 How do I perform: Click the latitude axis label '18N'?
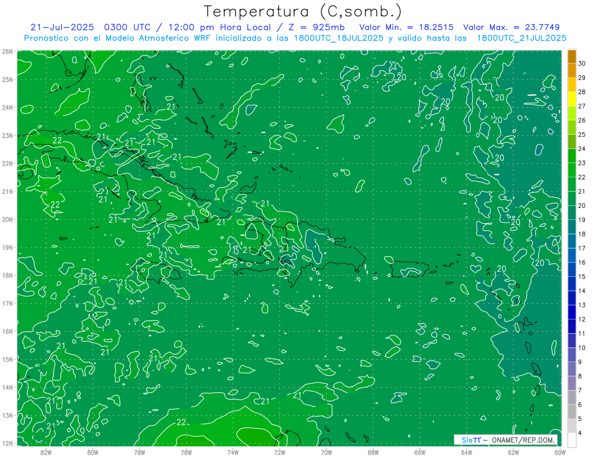(7, 275)
